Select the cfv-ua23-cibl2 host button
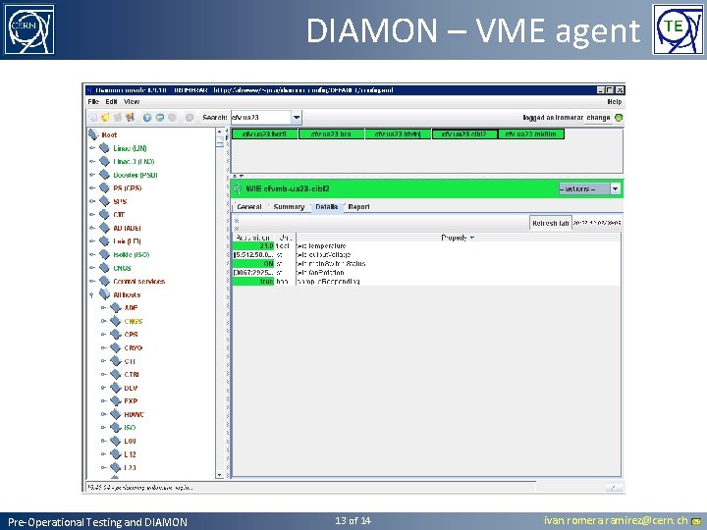707x530 pixels. click(x=464, y=133)
